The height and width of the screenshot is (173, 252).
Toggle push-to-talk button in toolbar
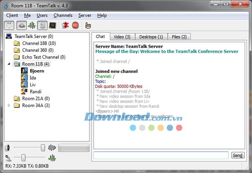[20, 25]
